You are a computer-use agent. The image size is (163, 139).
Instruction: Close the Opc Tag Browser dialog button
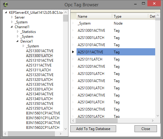(146, 129)
